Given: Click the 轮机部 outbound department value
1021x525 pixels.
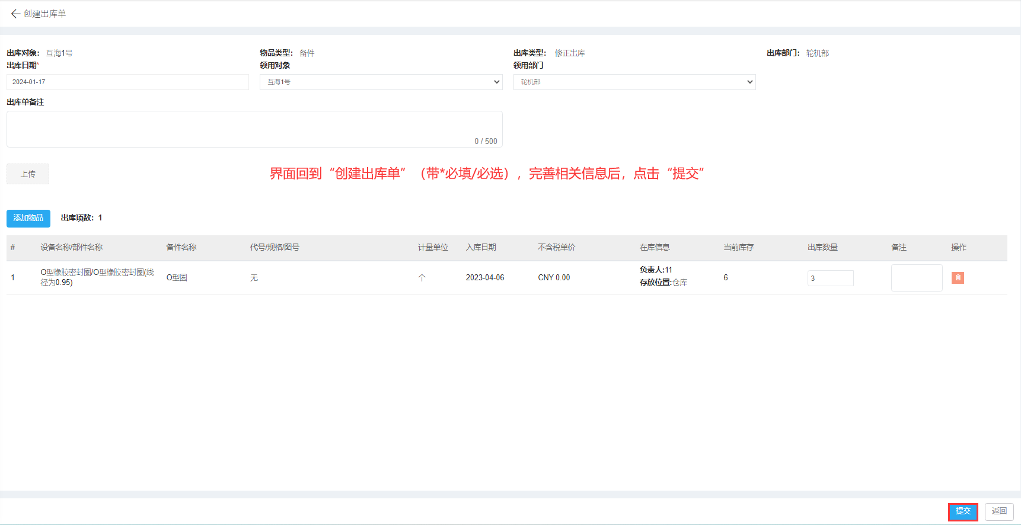Looking at the screenshot, I should (818, 53).
